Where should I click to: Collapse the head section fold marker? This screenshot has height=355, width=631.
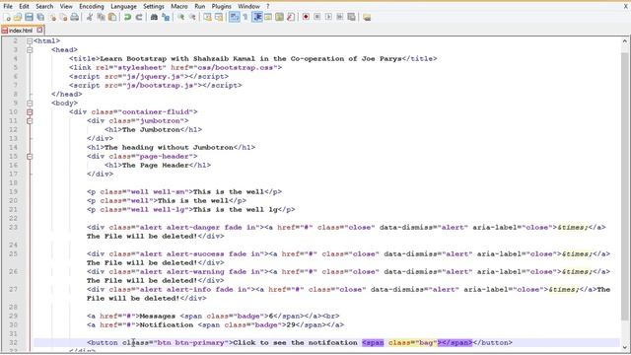pyautogui.click(x=30, y=50)
